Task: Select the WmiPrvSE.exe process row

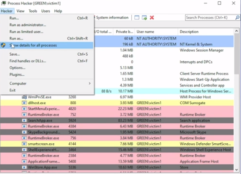Action: [x=117, y=97]
